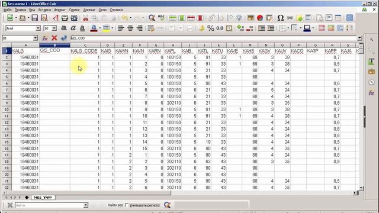Toggle bold formatting
This screenshot has width=379, height=213.
(x=64, y=28)
